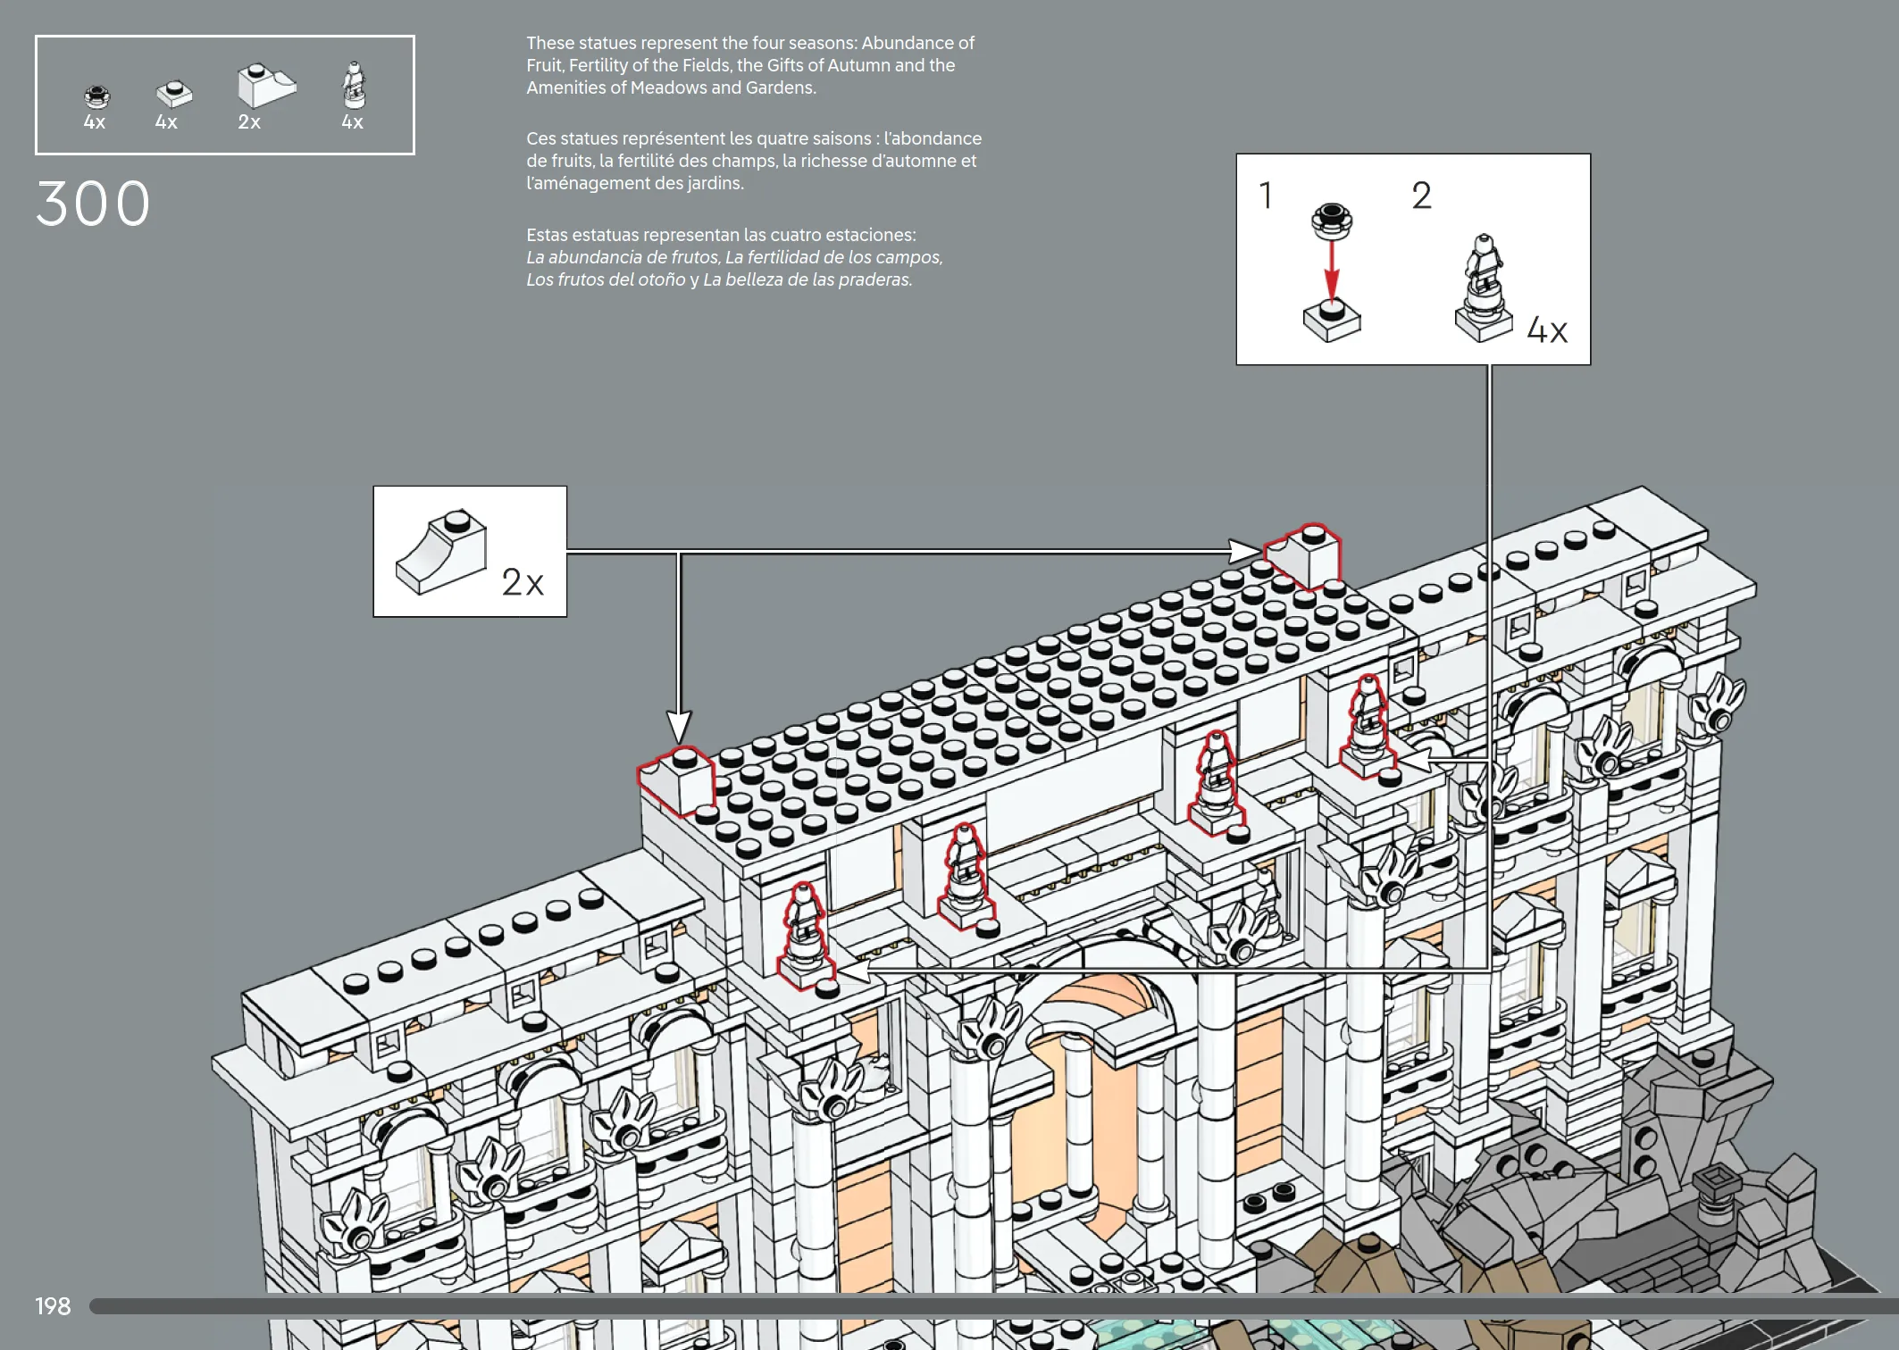Click the step number 300
Screen dimensions: 1899x1350
point(94,204)
